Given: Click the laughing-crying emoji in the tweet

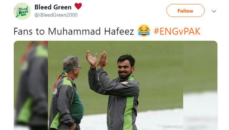Looking at the screenshot, I should (144, 31).
